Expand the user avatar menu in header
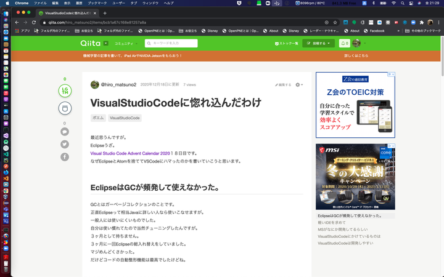The image size is (444, 277). pos(360,44)
